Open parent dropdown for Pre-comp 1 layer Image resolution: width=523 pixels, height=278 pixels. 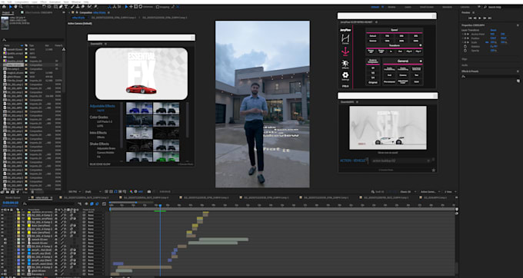click(95, 274)
